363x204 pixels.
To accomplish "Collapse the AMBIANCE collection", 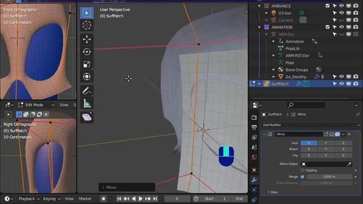I will pyautogui.click(x=259, y=6).
